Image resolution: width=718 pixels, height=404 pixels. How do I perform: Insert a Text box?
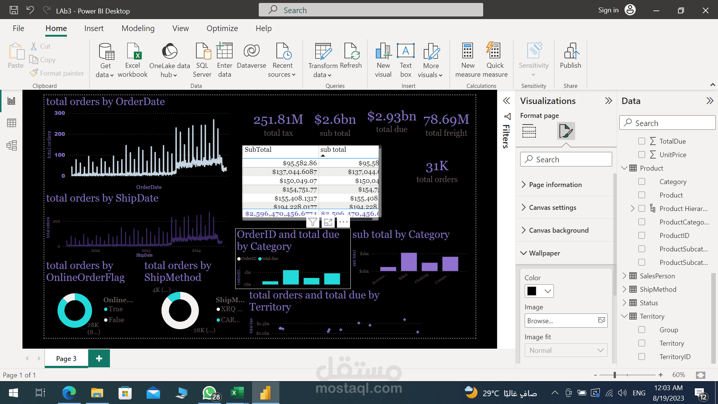(x=406, y=50)
